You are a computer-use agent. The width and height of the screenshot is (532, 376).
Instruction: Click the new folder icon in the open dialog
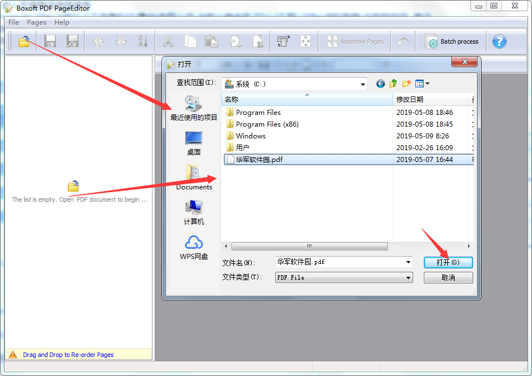(406, 83)
